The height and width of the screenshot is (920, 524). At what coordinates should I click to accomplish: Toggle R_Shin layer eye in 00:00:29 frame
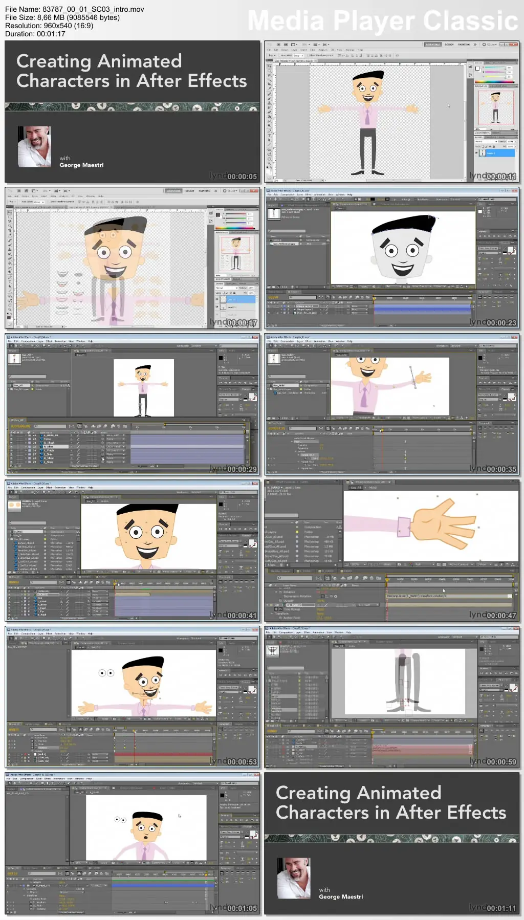pyautogui.click(x=11, y=447)
